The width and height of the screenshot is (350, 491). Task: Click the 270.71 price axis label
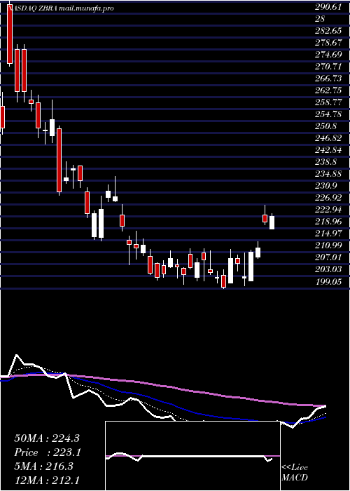click(x=328, y=67)
